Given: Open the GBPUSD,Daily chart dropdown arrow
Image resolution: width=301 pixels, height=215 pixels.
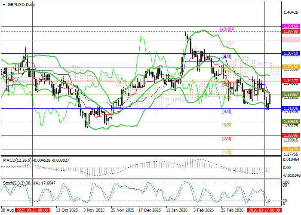Looking at the screenshot, I should pos(4,5).
